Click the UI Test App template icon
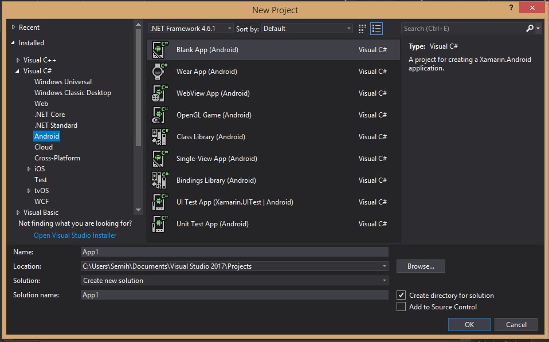549x342 pixels. pos(160,202)
